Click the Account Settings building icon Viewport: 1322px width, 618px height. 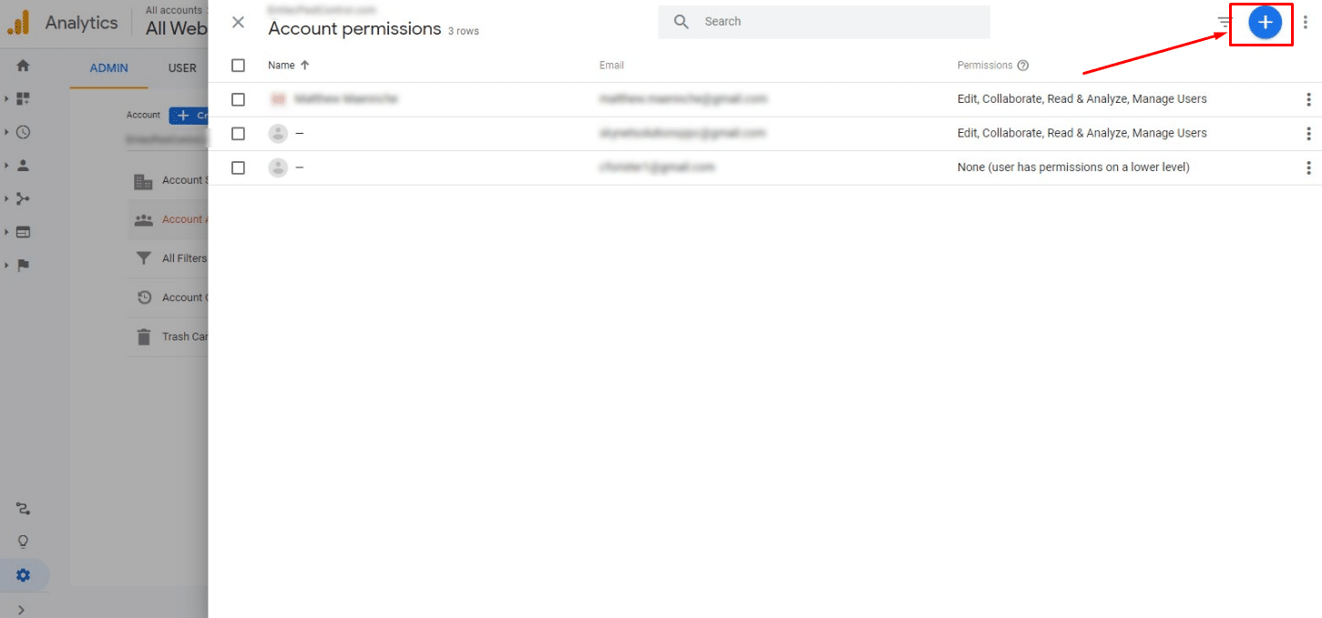point(143,181)
